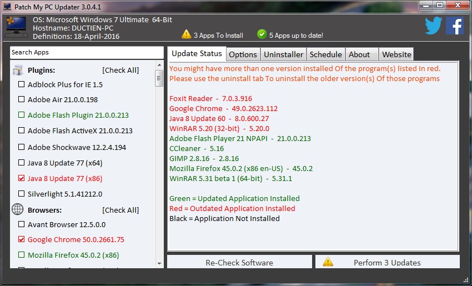The height and width of the screenshot is (286, 472).
Task: Click the app list scrollbar thumb
Action: click(x=159, y=78)
